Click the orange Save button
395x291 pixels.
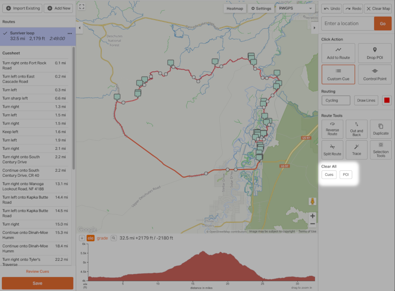click(x=38, y=283)
